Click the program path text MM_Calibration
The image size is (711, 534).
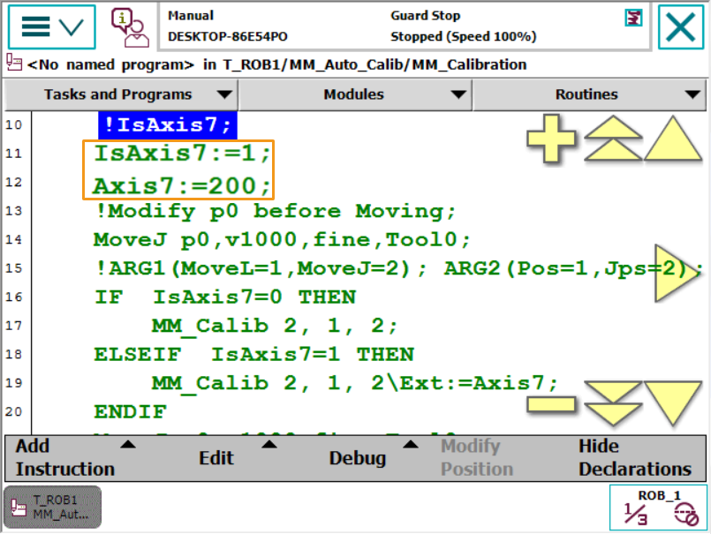tap(469, 64)
